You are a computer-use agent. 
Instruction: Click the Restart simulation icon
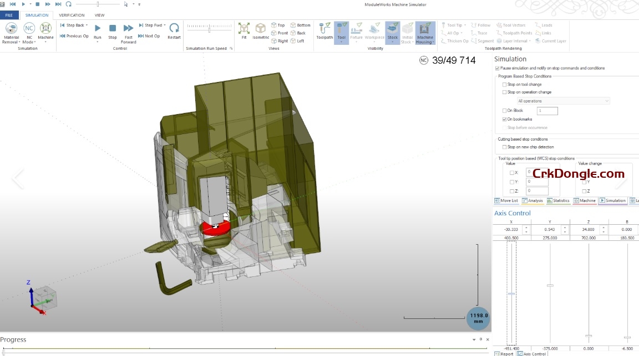tap(174, 29)
